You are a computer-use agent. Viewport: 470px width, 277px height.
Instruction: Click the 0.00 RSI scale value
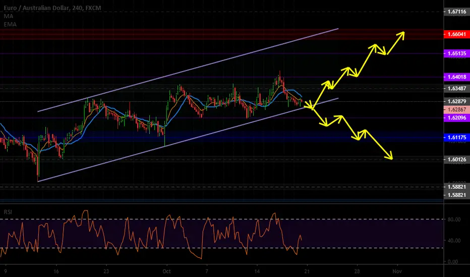[x=453, y=261]
